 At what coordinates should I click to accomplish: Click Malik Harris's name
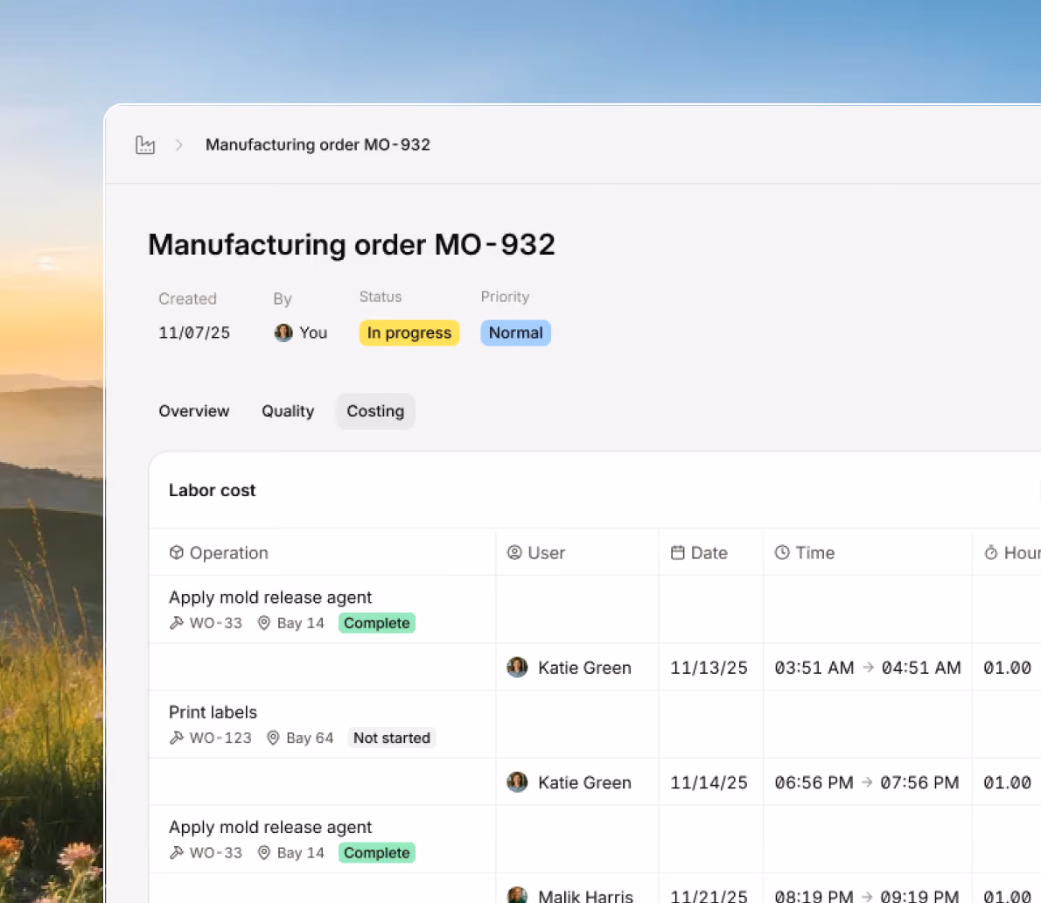click(x=585, y=896)
